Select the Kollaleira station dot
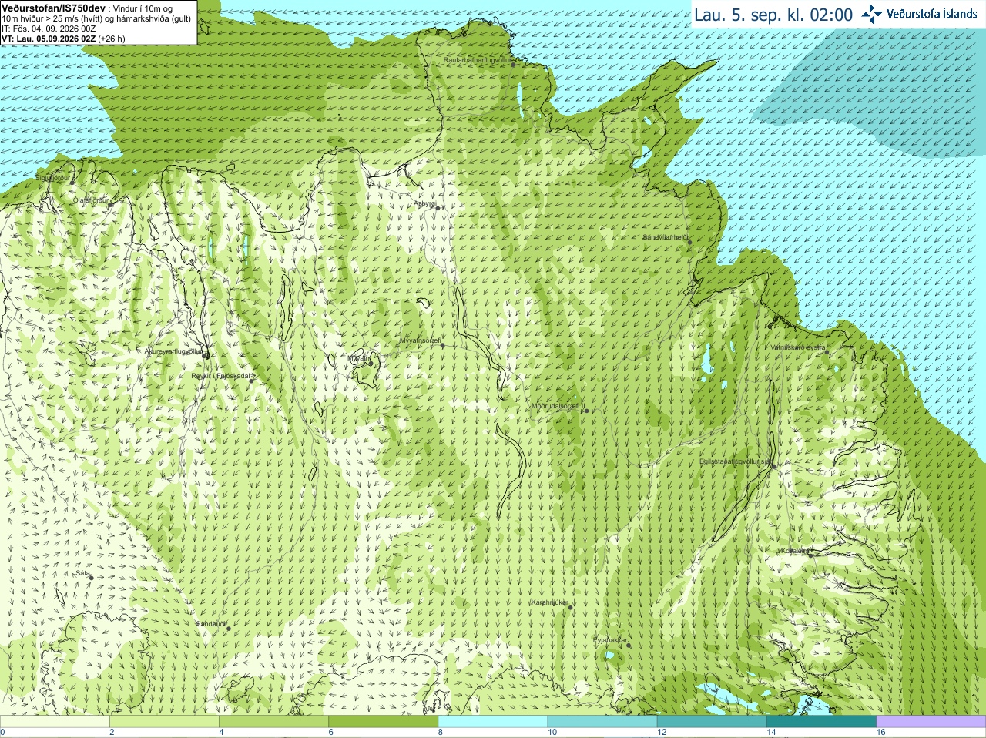 click(810, 554)
